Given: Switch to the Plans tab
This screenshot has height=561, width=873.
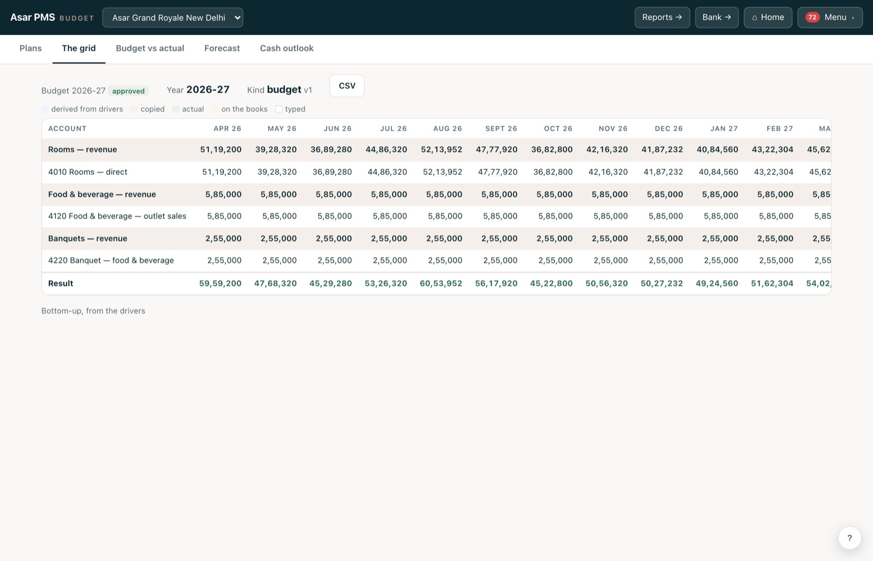Looking at the screenshot, I should point(31,48).
